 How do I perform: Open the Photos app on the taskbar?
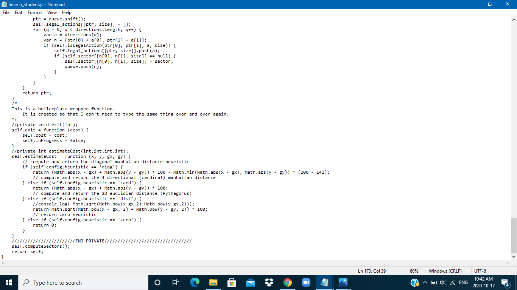[x=343, y=282]
